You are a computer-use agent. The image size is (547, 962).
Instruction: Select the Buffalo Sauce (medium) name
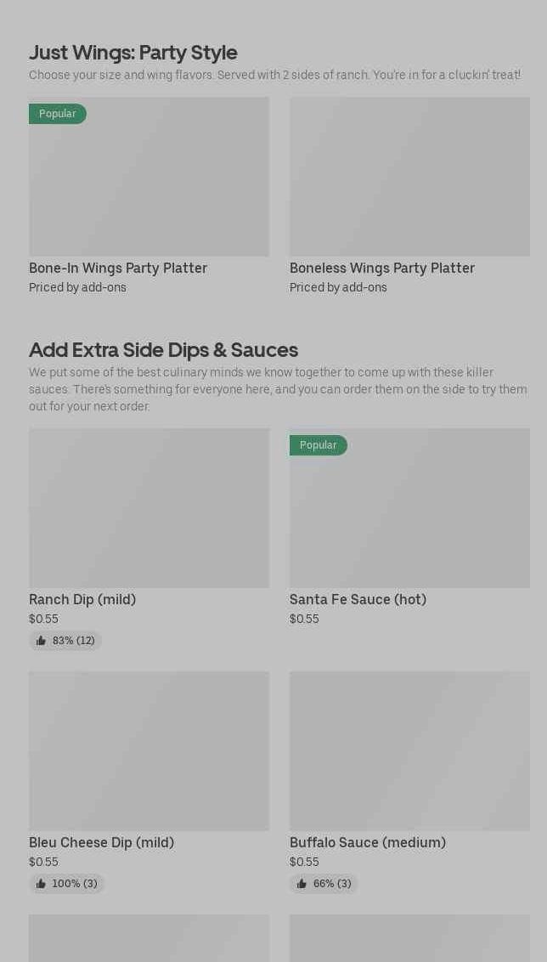(368, 842)
